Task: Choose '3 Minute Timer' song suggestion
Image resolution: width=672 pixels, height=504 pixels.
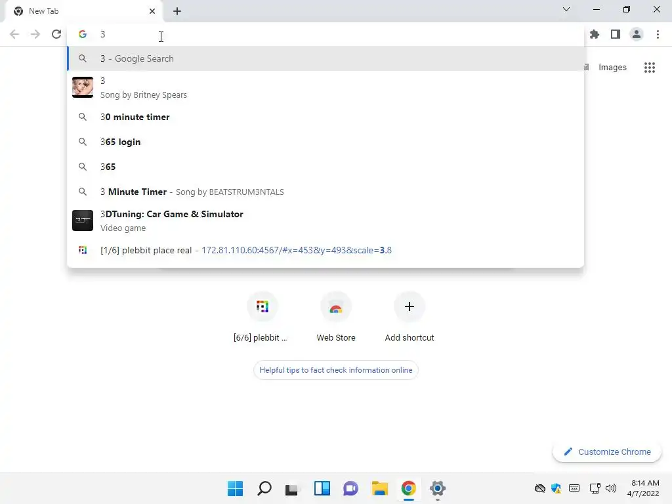Action: (x=325, y=192)
